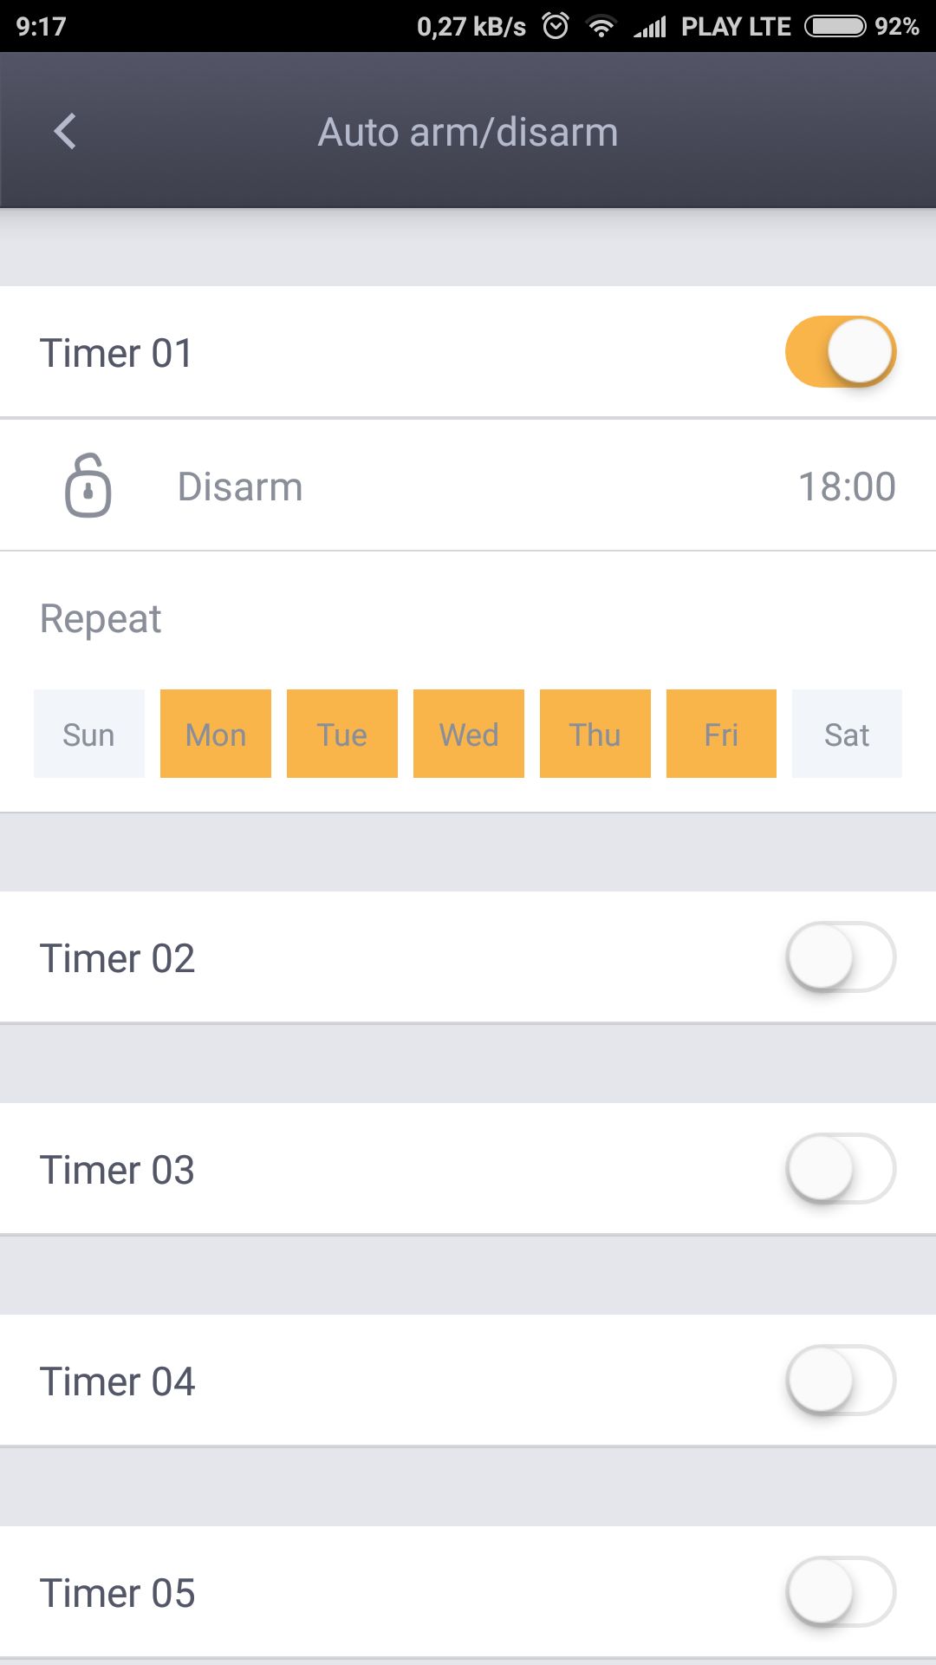Viewport: 936px width, 1665px height.
Task: Select Sun as repeat day
Action: 89,735
